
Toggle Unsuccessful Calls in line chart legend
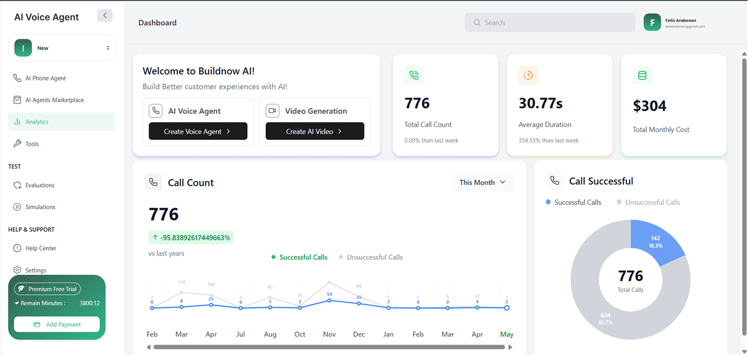tap(371, 257)
